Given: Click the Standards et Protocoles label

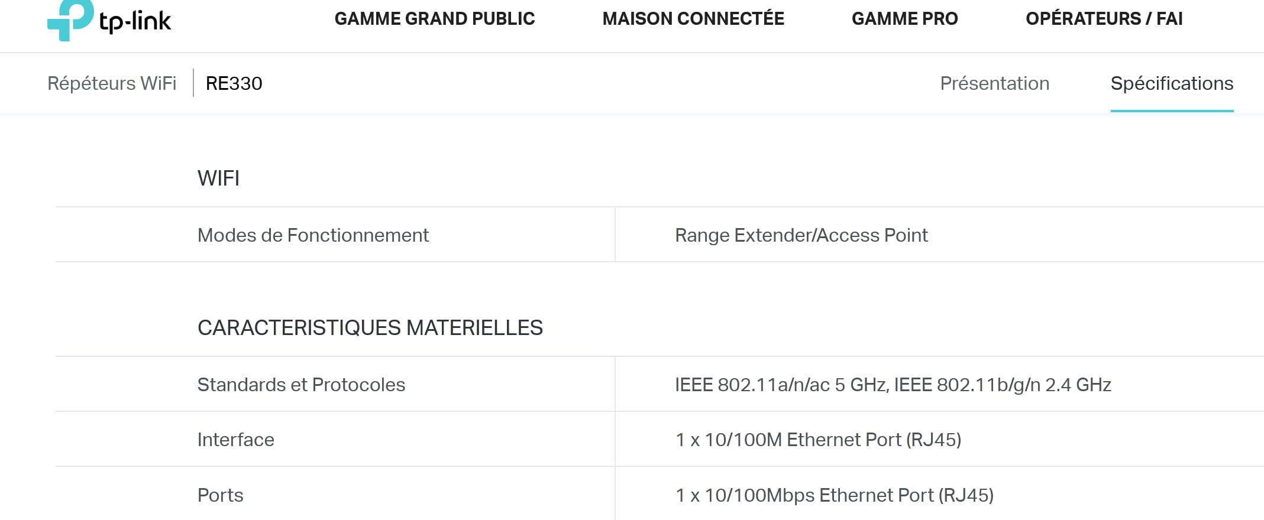Looking at the screenshot, I should [x=301, y=385].
